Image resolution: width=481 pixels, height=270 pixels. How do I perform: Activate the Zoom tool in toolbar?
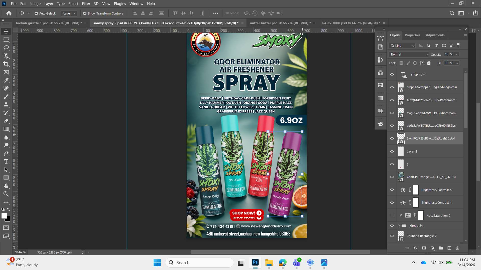[6, 194]
